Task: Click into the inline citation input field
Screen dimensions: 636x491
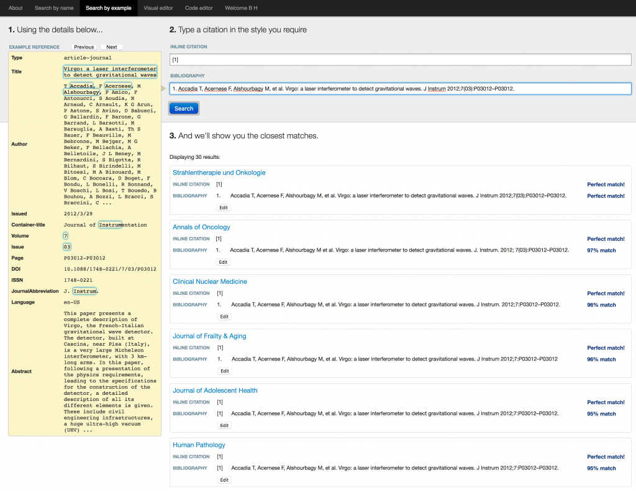Action: tap(400, 60)
